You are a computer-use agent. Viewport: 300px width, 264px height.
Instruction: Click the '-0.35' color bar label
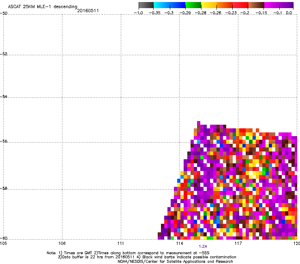154,13
